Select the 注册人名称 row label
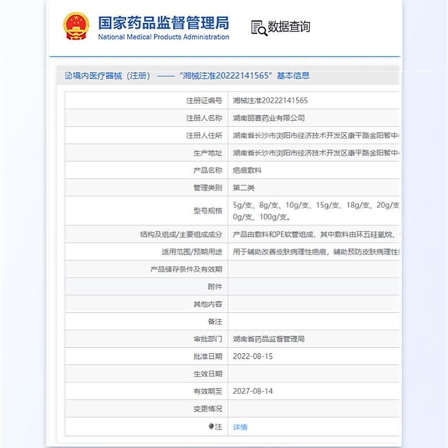Image resolution: width=448 pixels, height=448 pixels. [204, 118]
